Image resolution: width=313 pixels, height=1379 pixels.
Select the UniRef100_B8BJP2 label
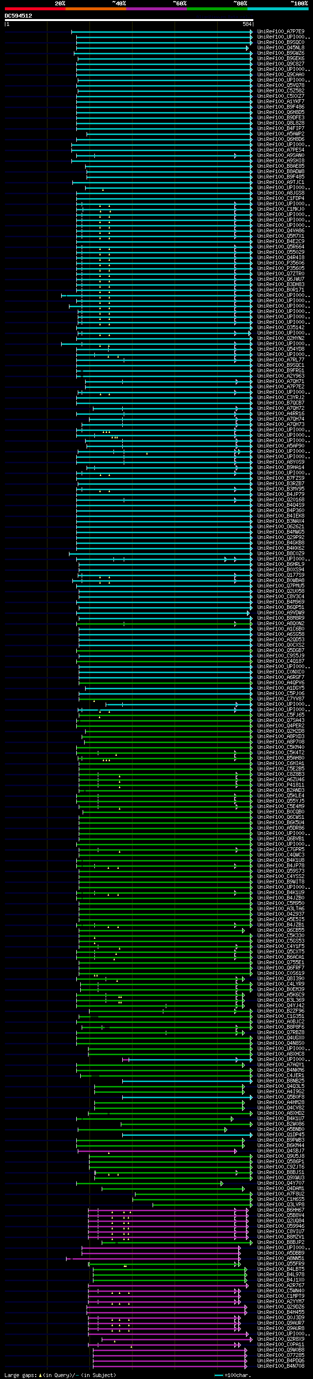click(x=281, y=1242)
